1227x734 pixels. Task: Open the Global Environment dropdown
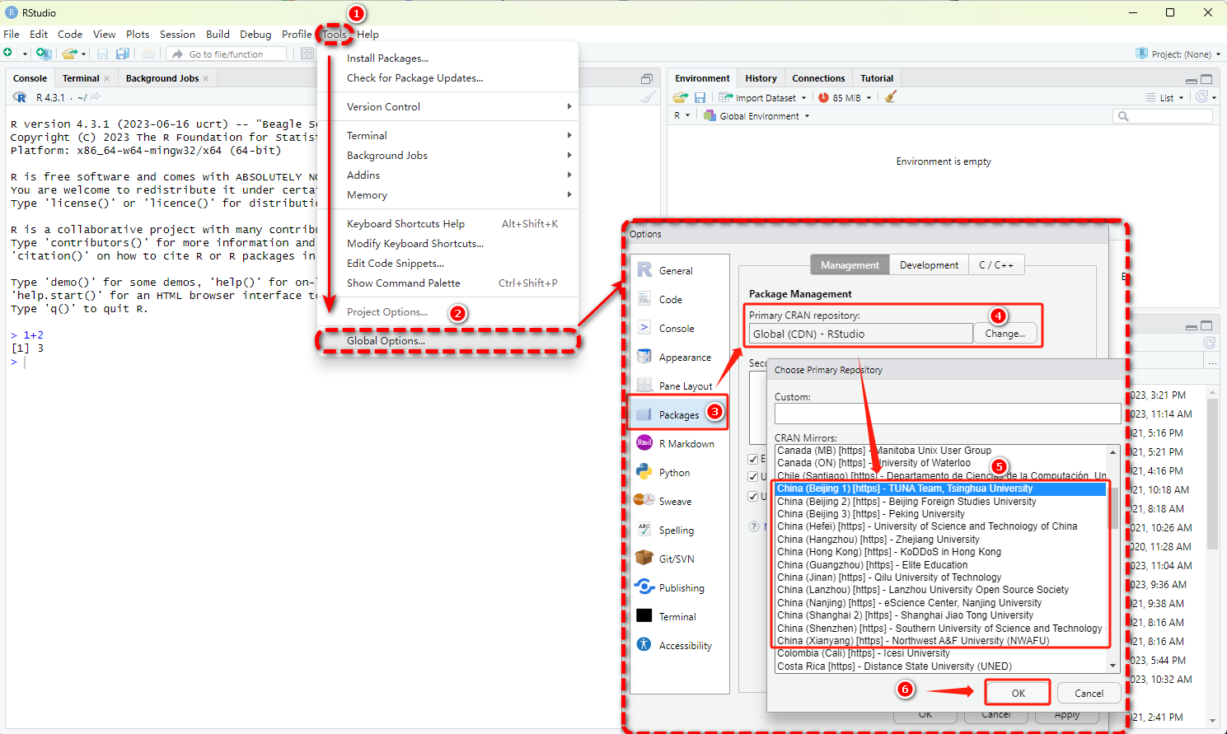(756, 115)
